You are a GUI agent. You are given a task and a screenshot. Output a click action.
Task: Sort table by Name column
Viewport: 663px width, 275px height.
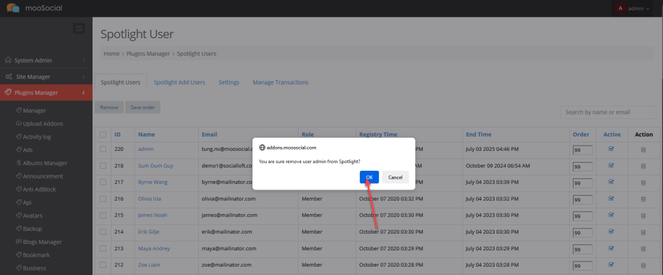point(146,135)
